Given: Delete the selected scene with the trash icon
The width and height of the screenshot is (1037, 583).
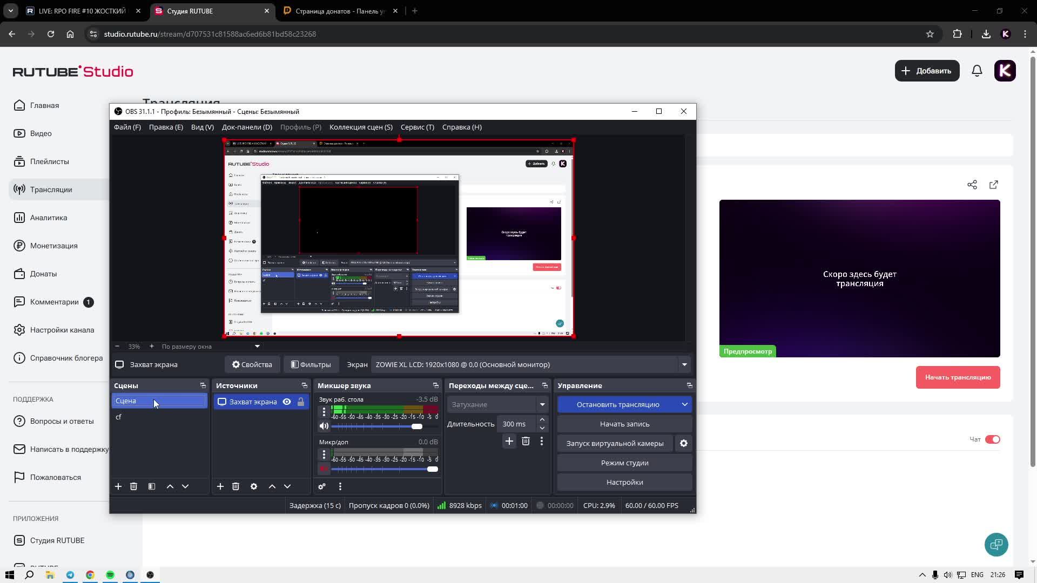Looking at the screenshot, I should click(134, 486).
